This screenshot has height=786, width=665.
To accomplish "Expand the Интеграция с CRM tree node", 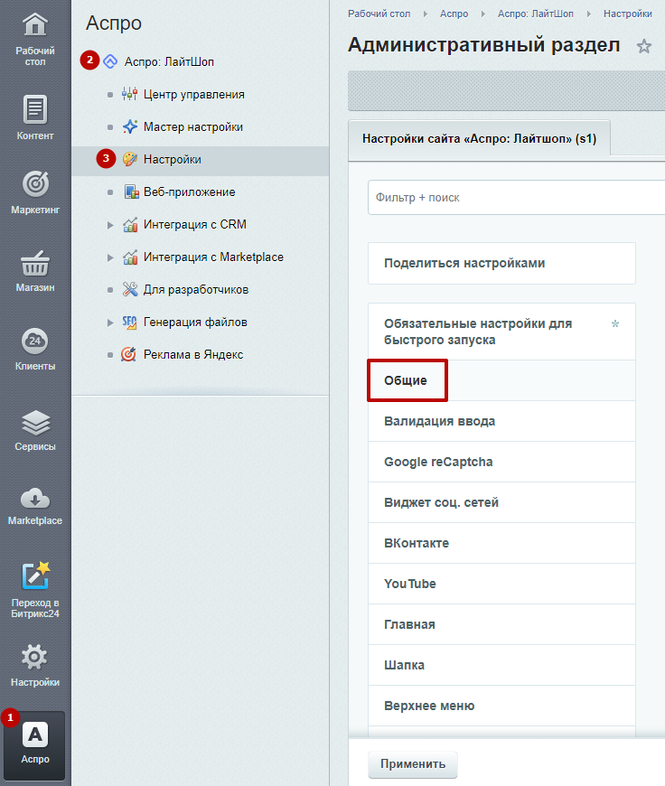I will [x=110, y=225].
